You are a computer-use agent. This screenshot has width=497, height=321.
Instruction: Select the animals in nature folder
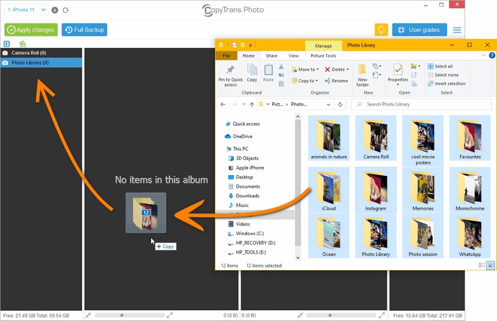coord(329,138)
